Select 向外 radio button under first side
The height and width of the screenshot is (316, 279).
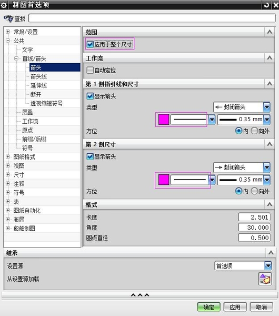click(254, 131)
